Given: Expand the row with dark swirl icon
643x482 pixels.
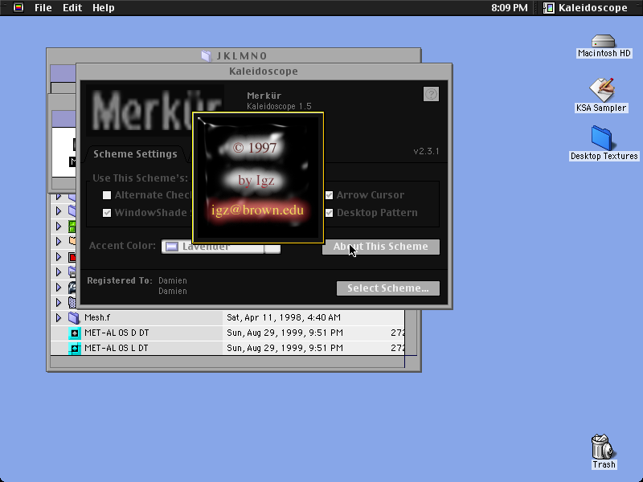Looking at the screenshot, I should point(58,288).
